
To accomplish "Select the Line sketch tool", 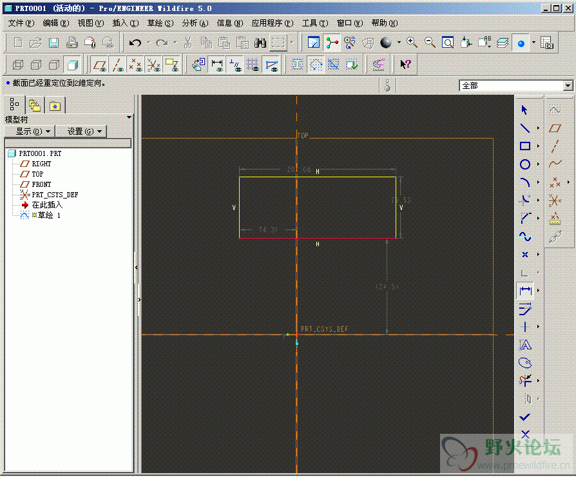I will [x=525, y=128].
